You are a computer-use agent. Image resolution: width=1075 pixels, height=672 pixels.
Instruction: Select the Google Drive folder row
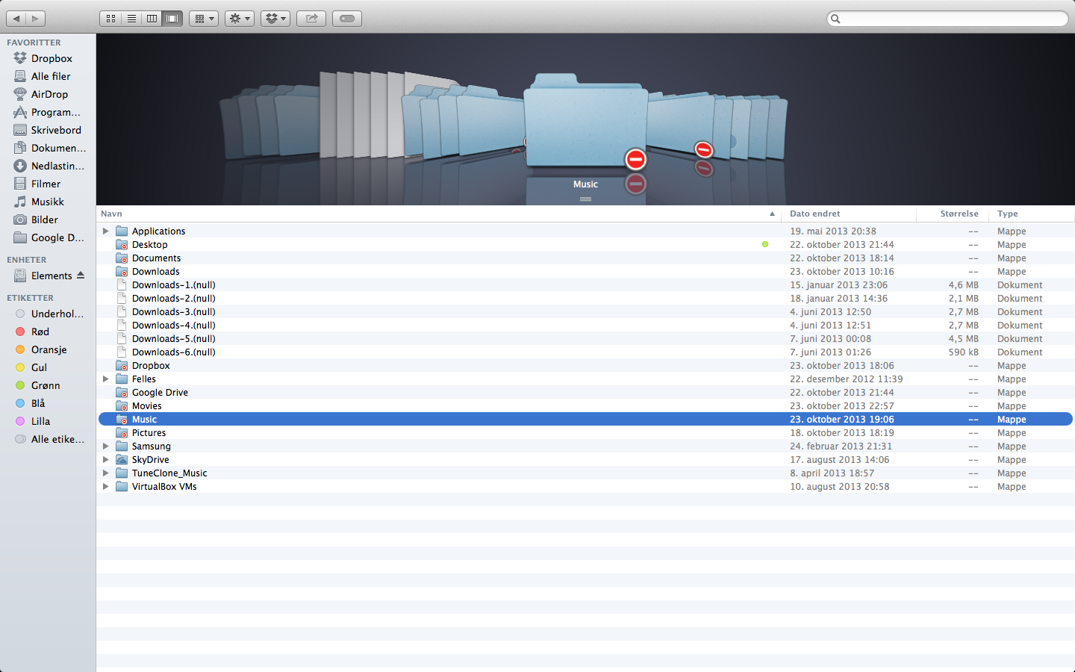585,393
